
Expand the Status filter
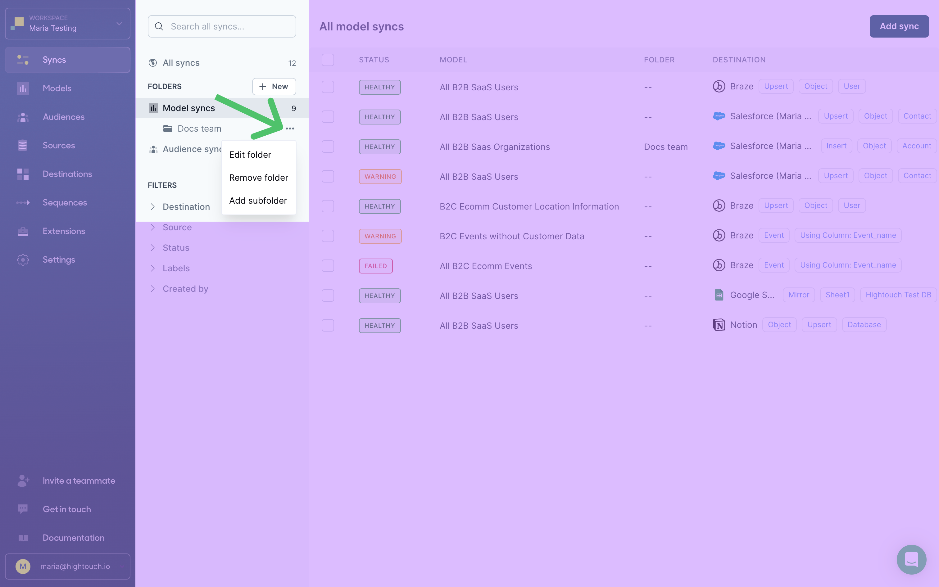[152, 248]
